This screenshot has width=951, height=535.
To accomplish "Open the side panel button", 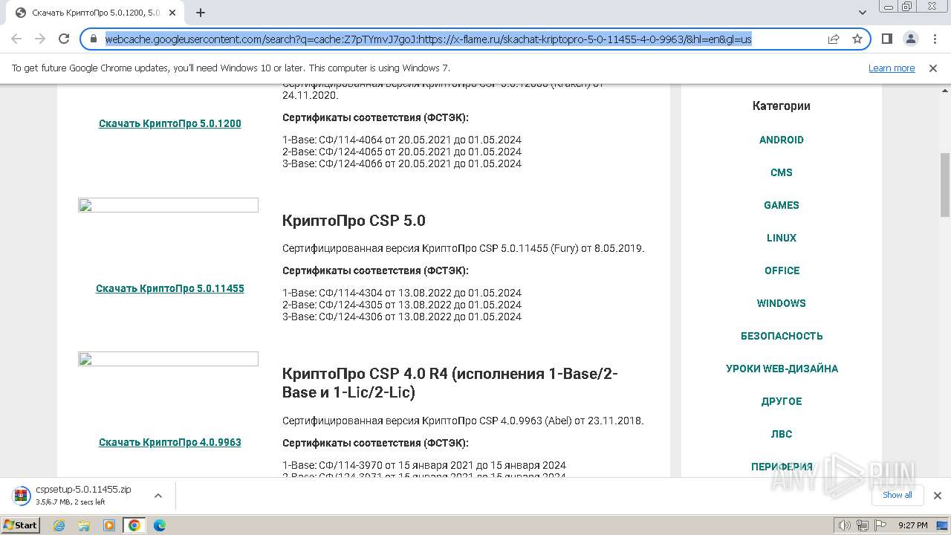I will pos(886,39).
